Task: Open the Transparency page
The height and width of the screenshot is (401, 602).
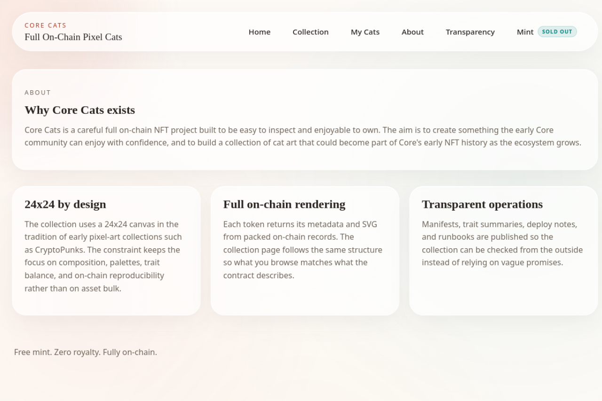Action: point(470,32)
